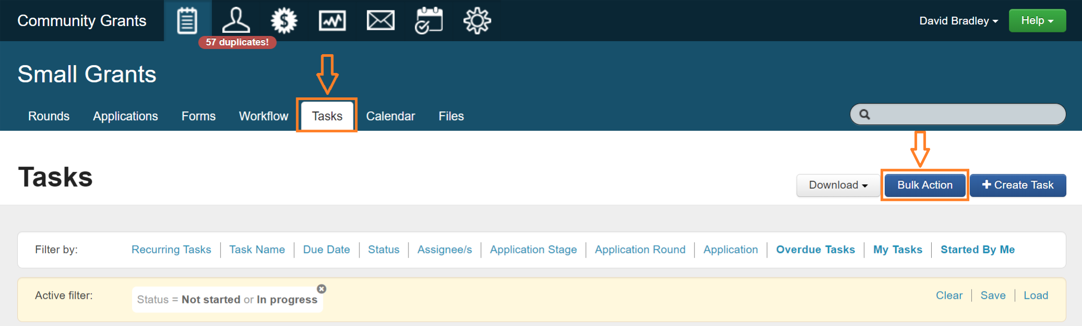
Task: Clear the active filter
Action: point(949,296)
